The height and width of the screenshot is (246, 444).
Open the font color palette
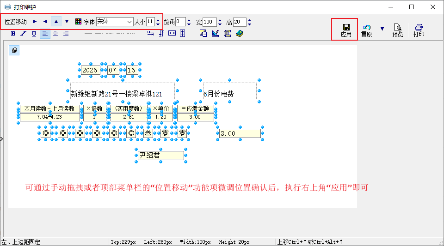point(79,22)
